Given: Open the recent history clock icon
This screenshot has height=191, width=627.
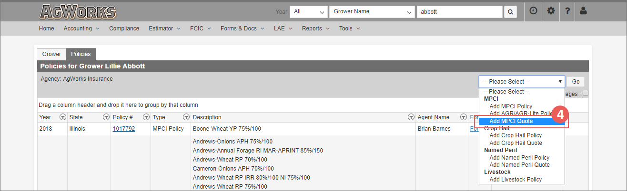Looking at the screenshot, I should [x=533, y=11].
